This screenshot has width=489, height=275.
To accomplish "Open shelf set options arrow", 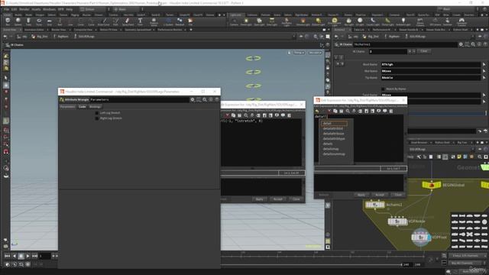I will coord(224,15).
